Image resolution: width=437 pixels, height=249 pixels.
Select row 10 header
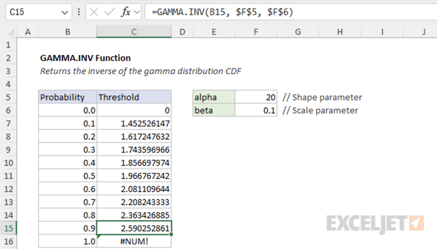tap(9, 163)
